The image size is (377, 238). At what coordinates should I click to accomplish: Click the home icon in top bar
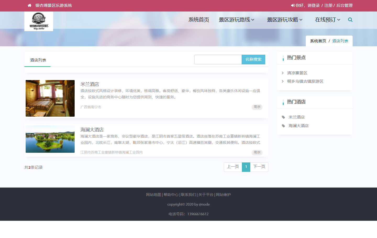(30, 5)
